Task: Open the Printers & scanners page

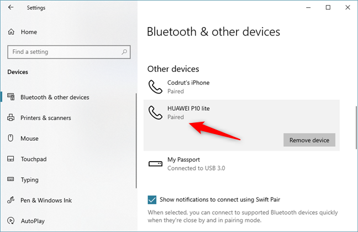Action: pos(46,118)
